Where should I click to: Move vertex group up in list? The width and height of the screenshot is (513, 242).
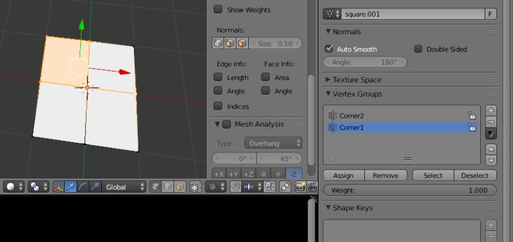(491, 149)
